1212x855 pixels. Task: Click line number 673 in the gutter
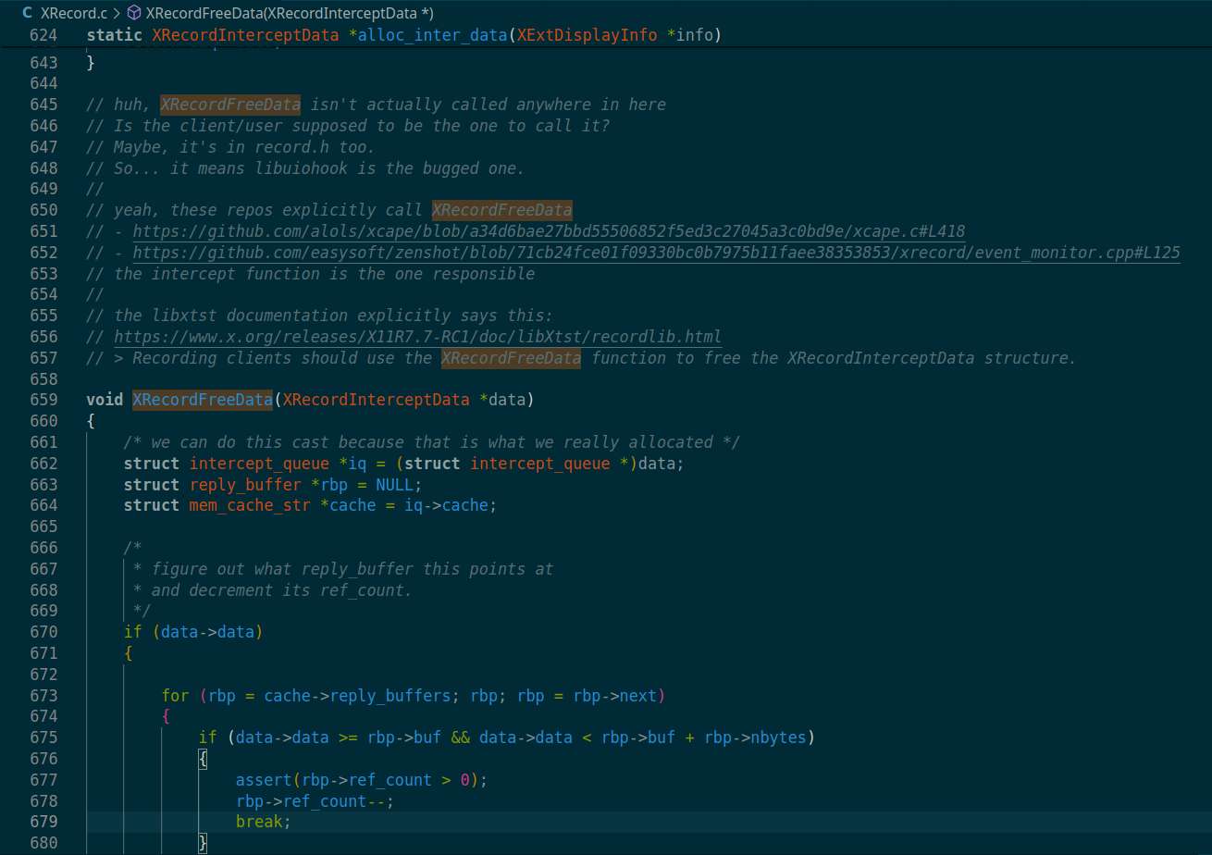(x=43, y=696)
